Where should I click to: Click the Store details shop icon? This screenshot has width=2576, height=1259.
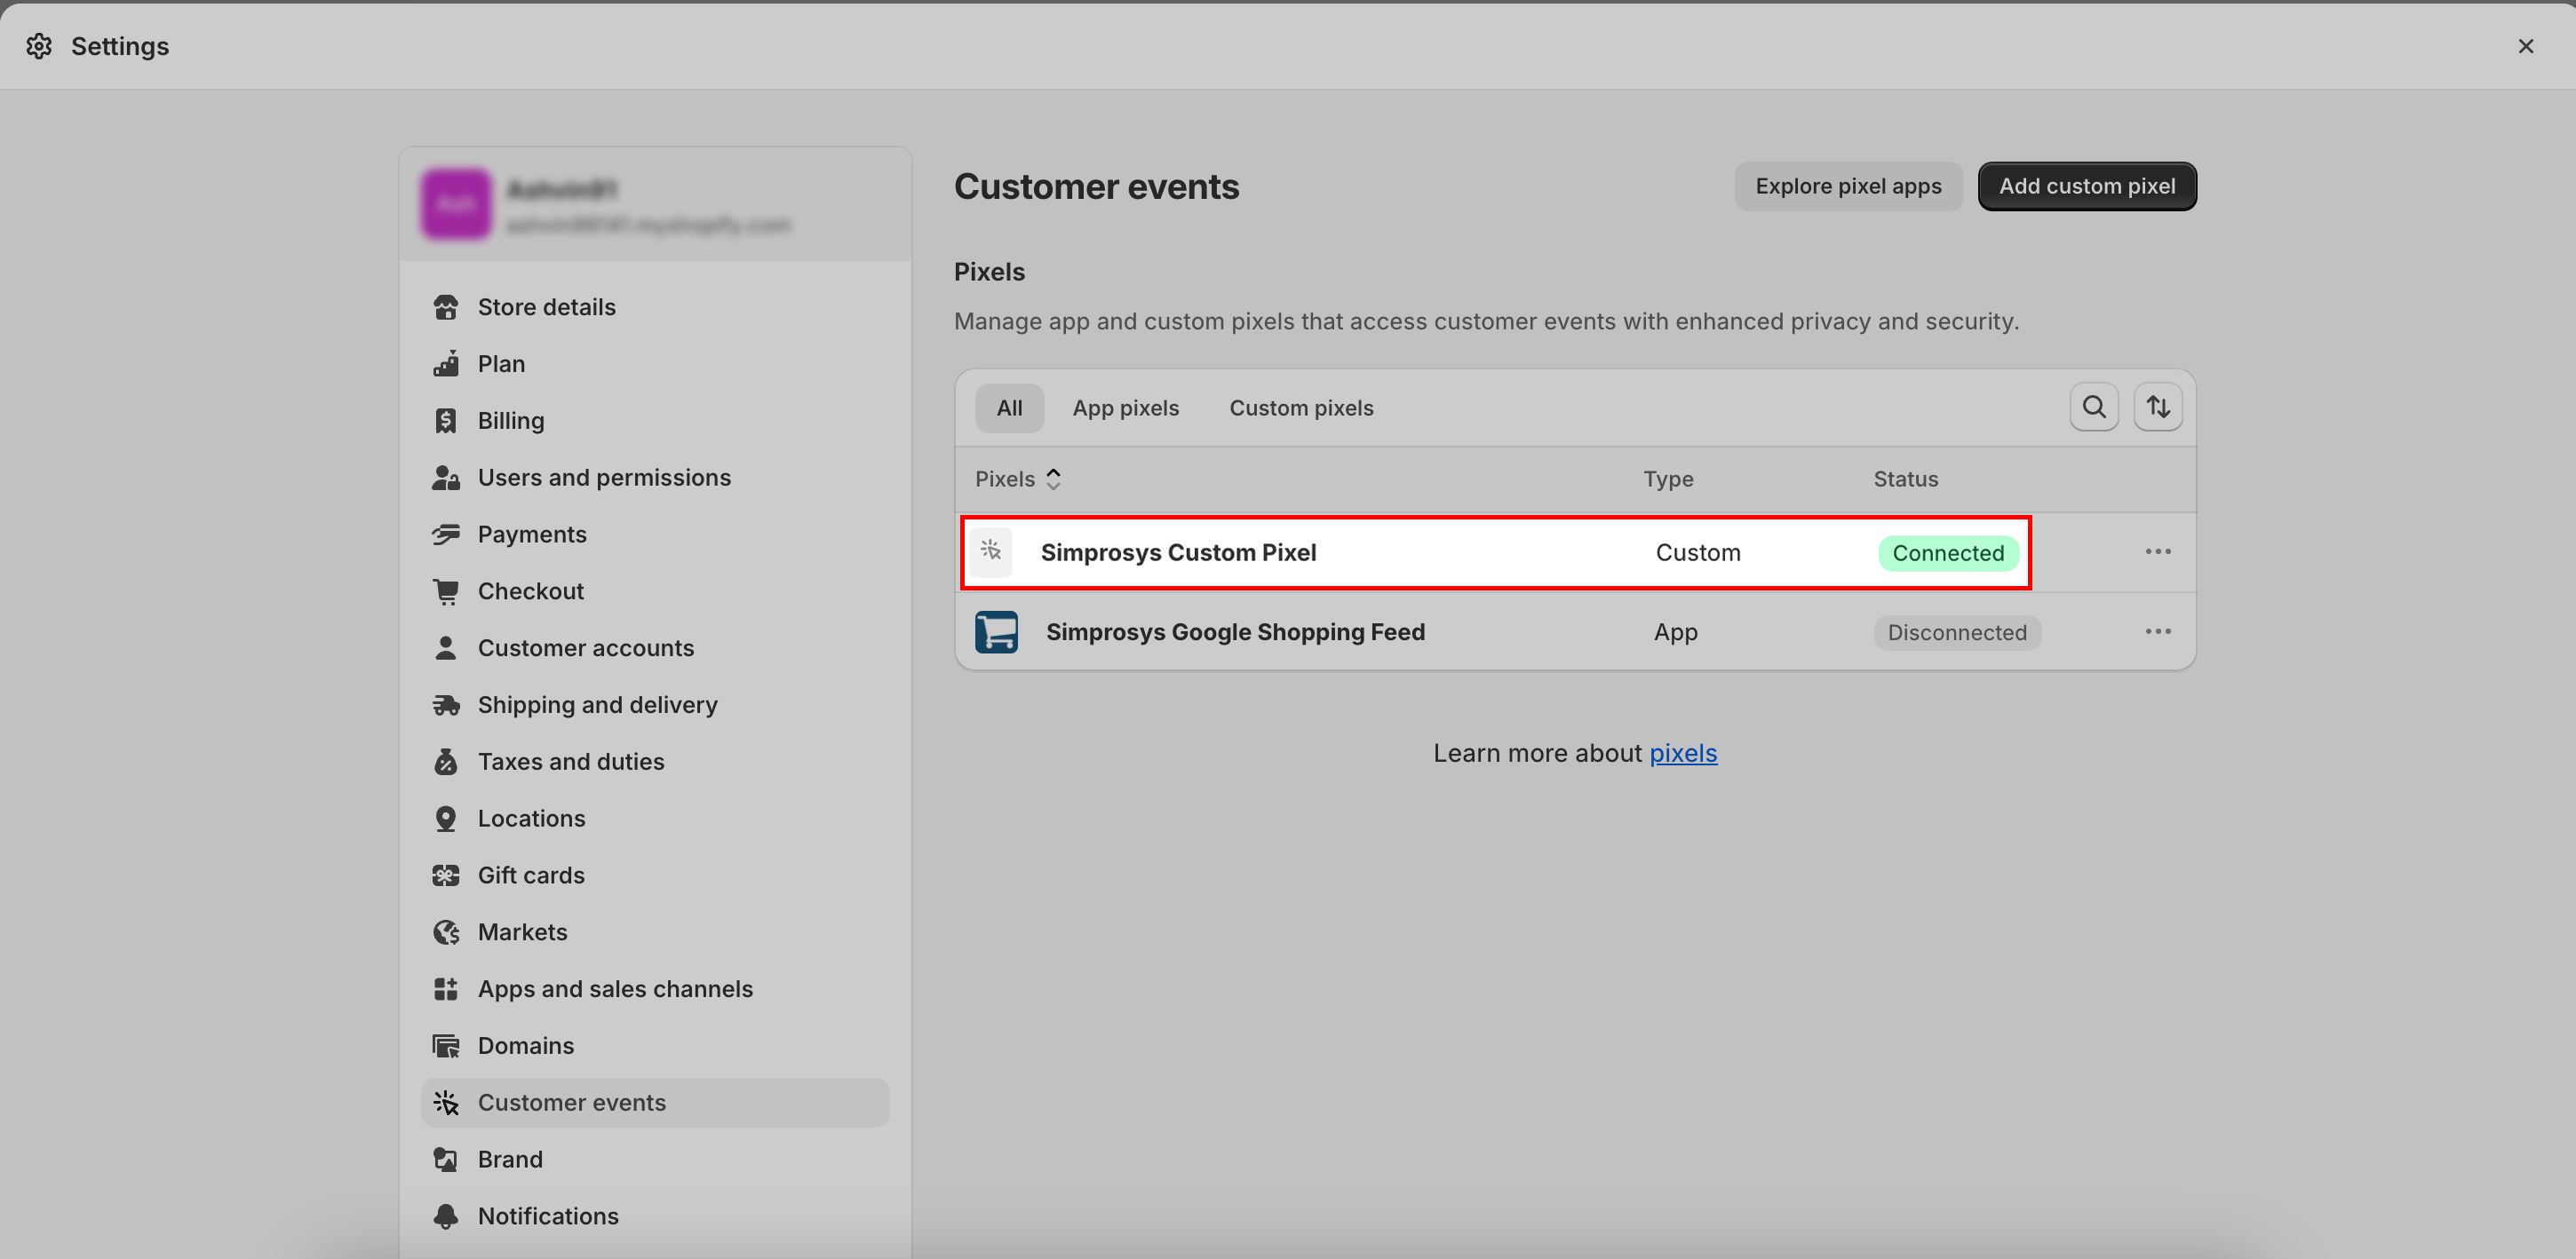446,306
